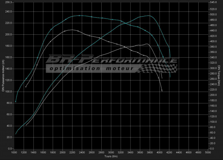Click the 5000 tick label on x-axis
Screen dimensions: 223x160
tap(207, 153)
